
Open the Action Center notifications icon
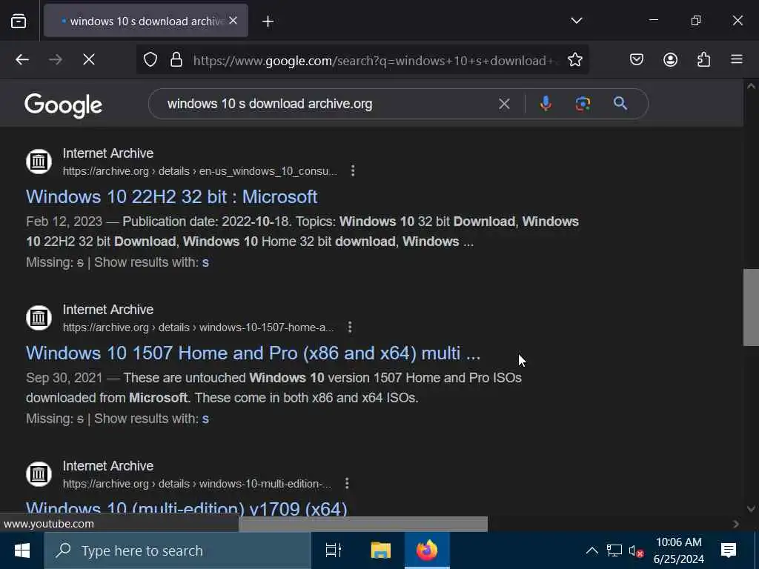pos(728,550)
